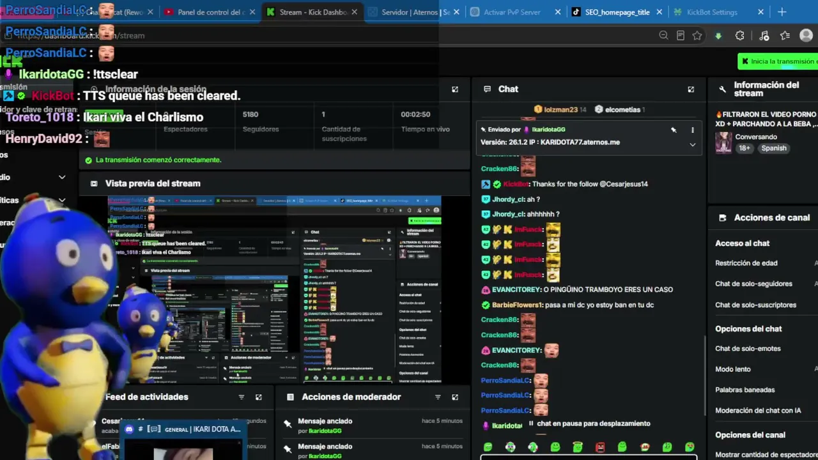Viewport: 818px width, 460px height.
Task: Open Mostrar cantidad de espectadores option
Action: pos(766,455)
